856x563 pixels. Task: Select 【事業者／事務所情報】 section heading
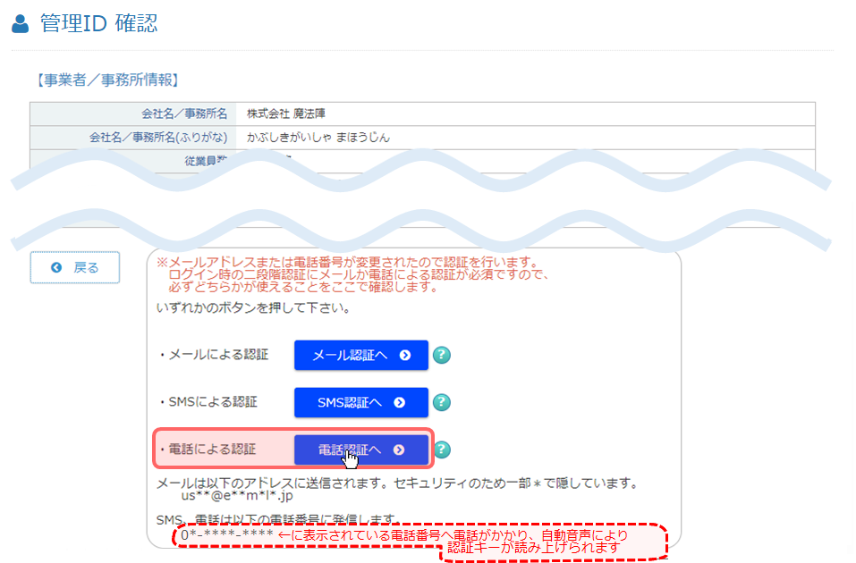pos(107,80)
